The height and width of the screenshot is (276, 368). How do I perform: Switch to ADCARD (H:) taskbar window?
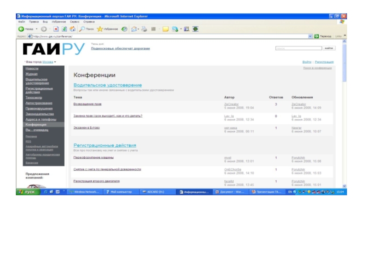coord(157,192)
